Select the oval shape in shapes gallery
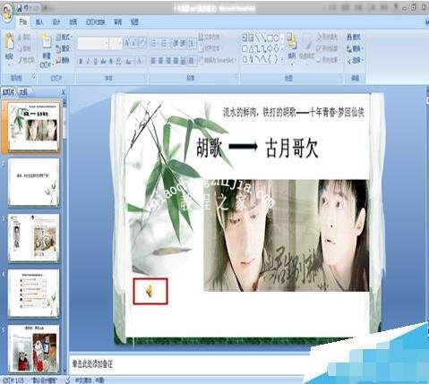This screenshot has width=429, height=384. coord(276,38)
